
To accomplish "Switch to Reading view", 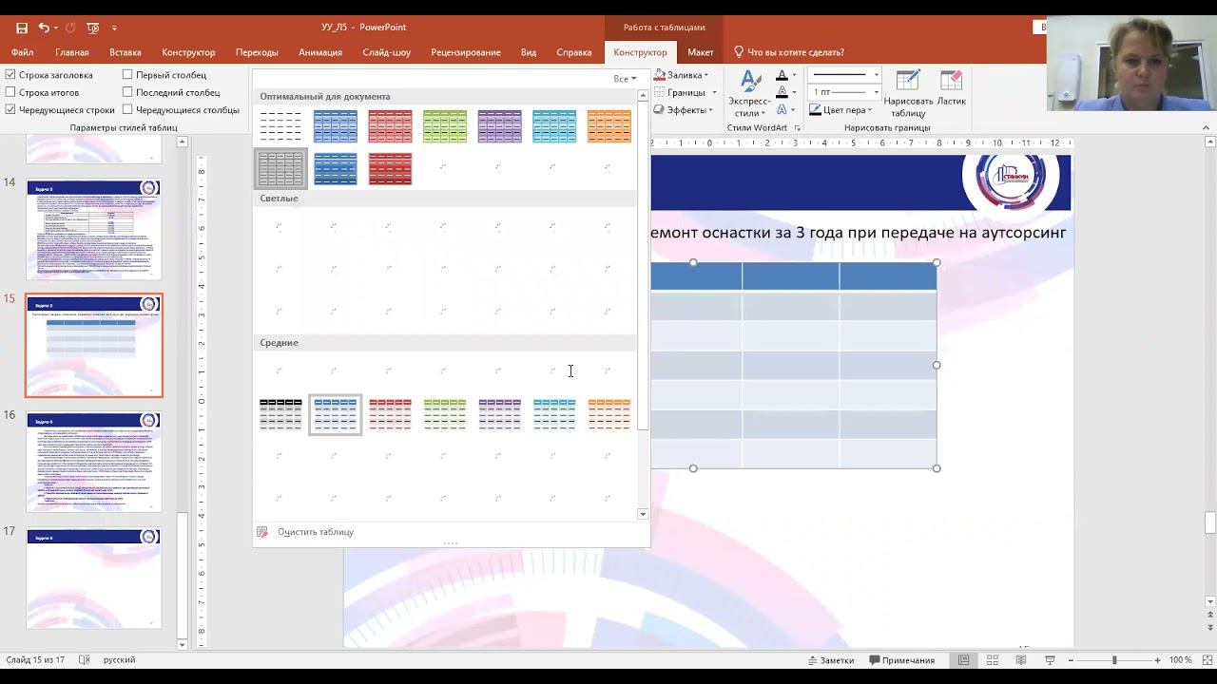I will pos(1020,660).
